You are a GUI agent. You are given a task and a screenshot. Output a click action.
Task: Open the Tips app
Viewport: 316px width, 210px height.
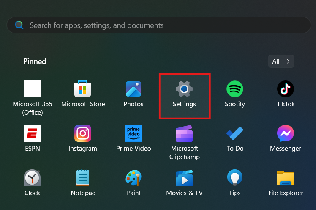point(235,178)
